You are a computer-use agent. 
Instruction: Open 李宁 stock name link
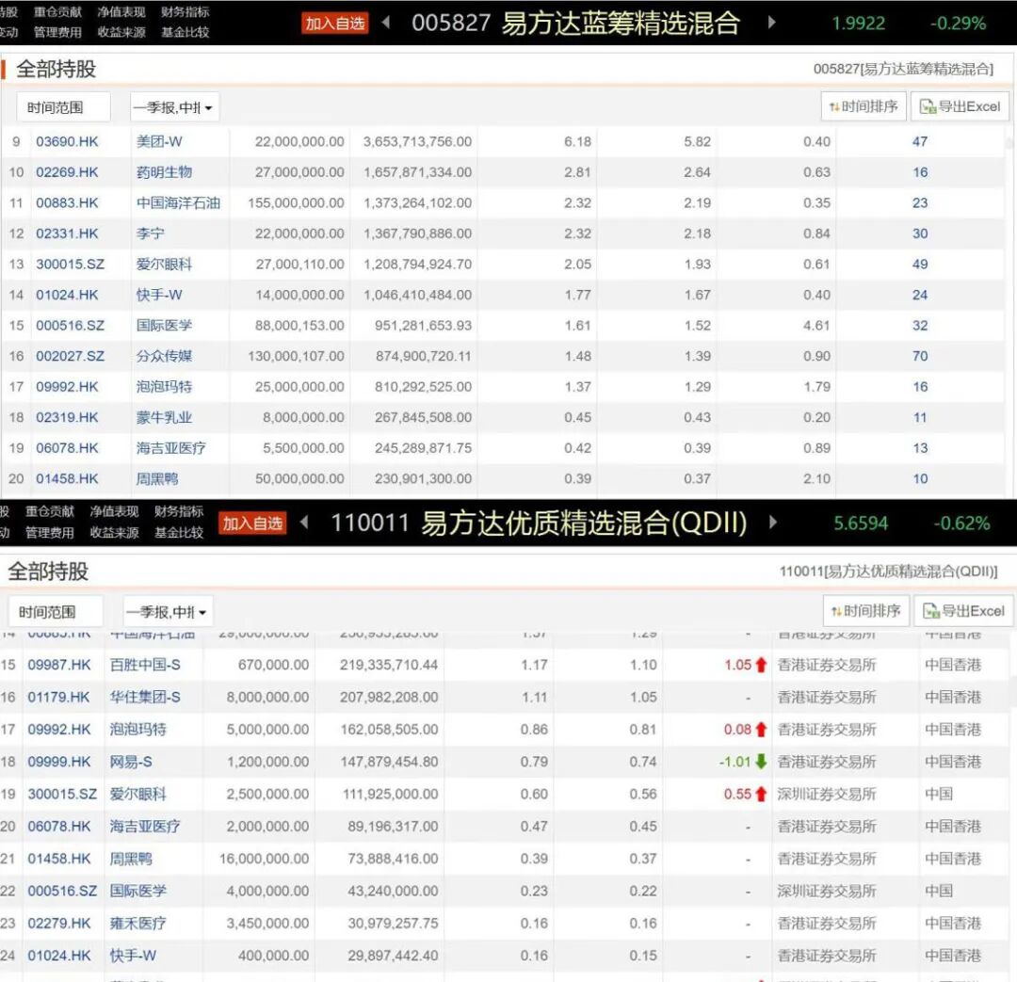tap(150, 233)
